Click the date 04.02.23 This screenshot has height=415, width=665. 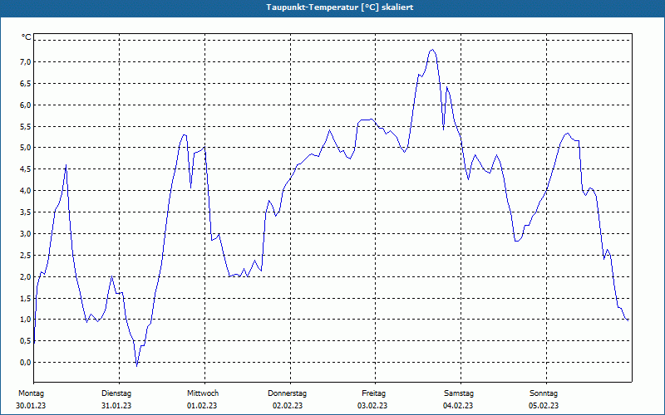coord(458,406)
